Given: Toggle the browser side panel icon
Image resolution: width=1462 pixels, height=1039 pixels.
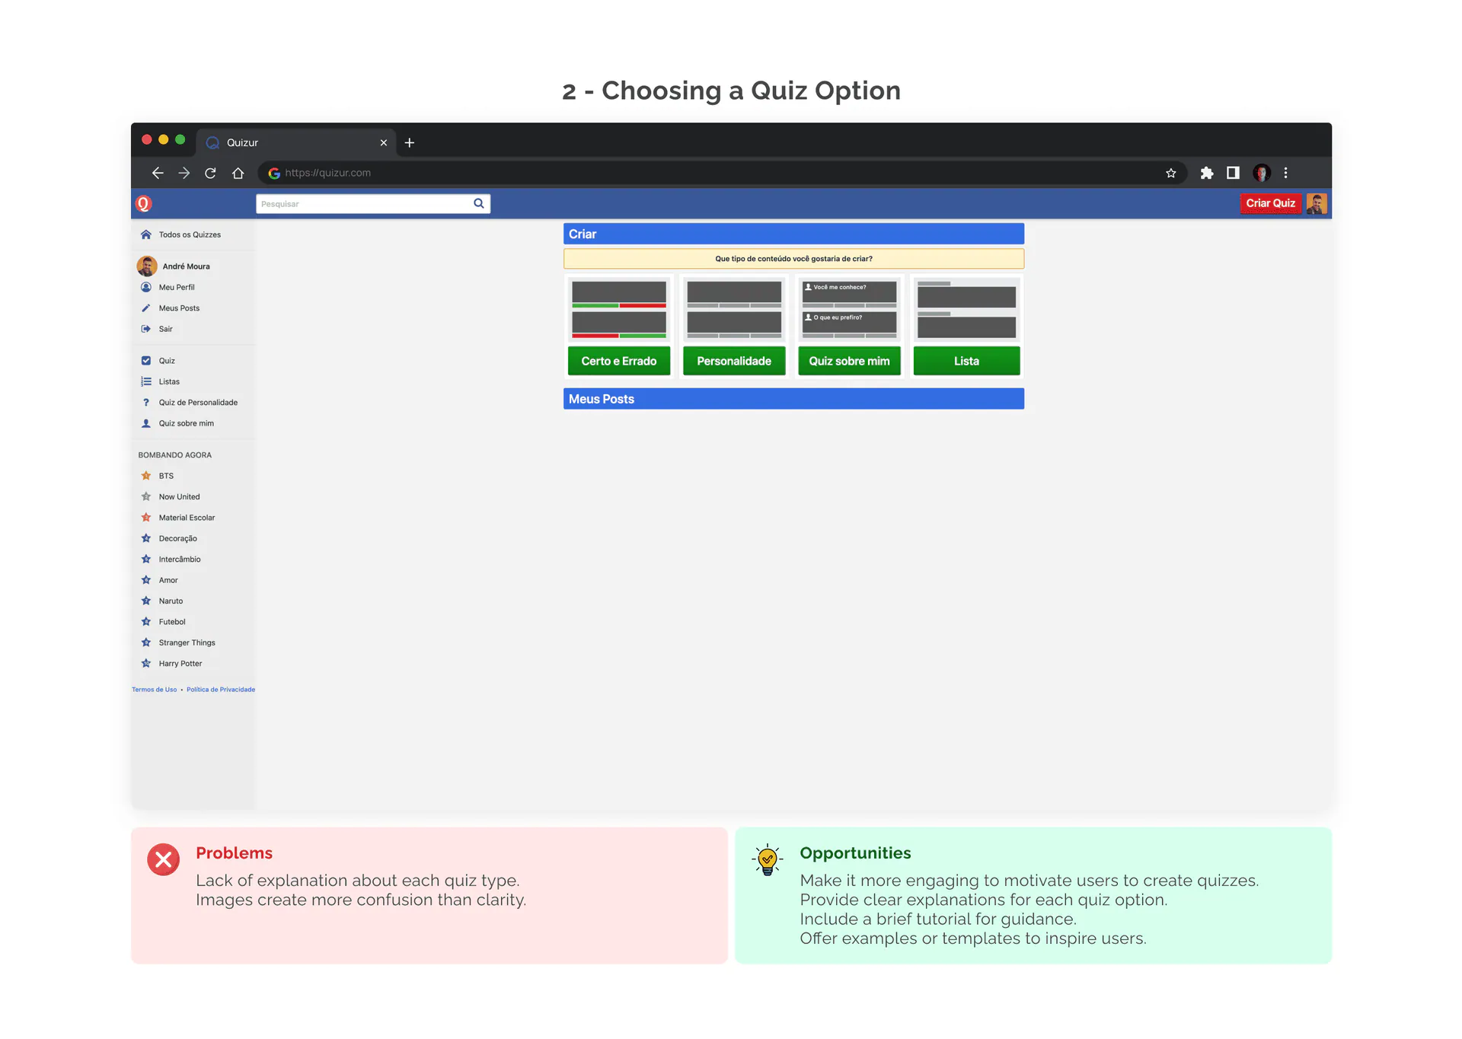Looking at the screenshot, I should click(1233, 173).
